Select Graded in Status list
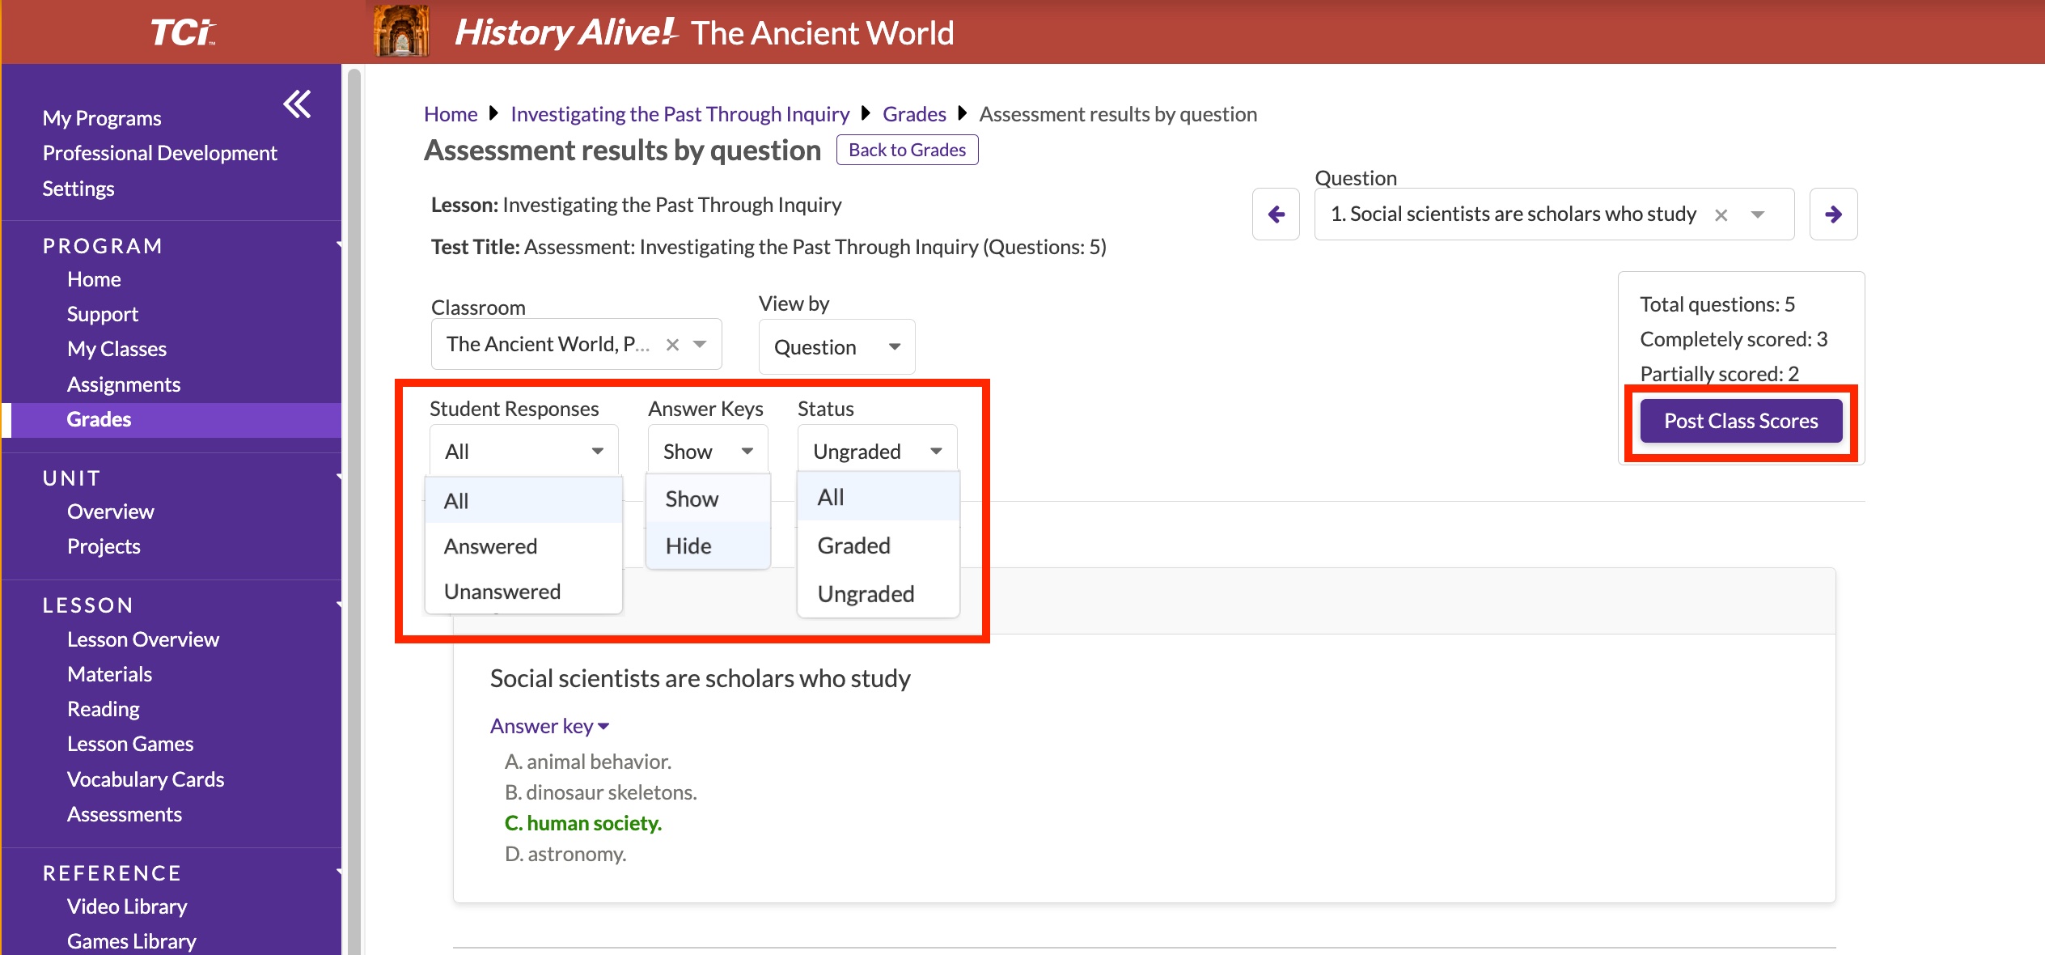Image resolution: width=2045 pixels, height=955 pixels. (x=853, y=546)
